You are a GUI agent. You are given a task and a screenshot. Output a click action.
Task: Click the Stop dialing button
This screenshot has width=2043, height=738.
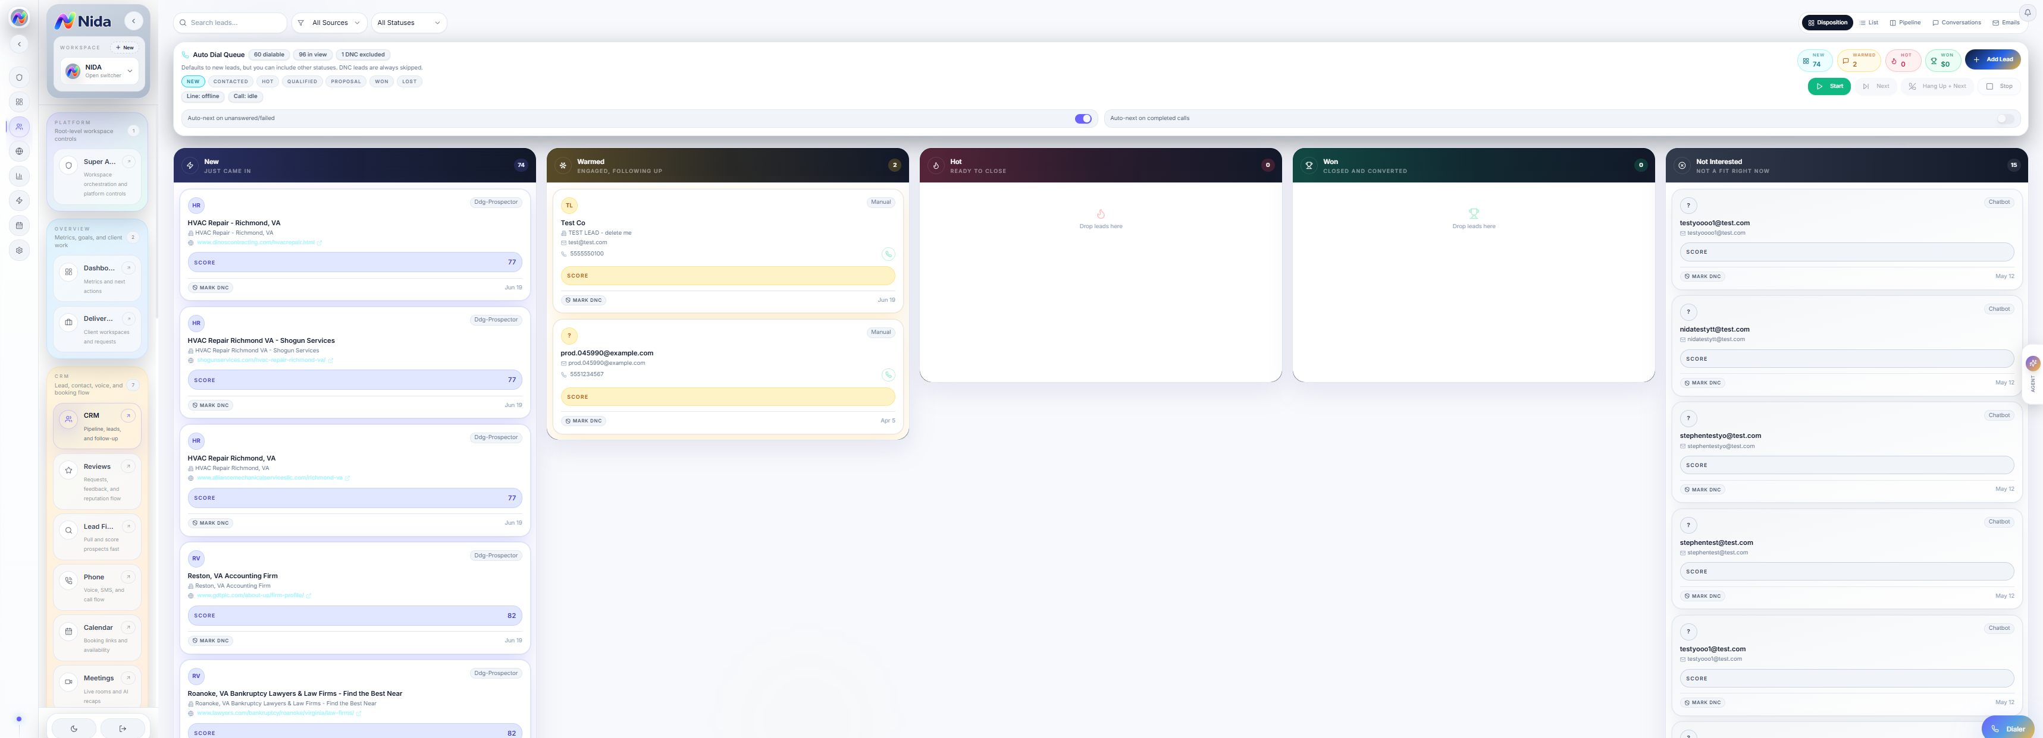pos(2000,86)
